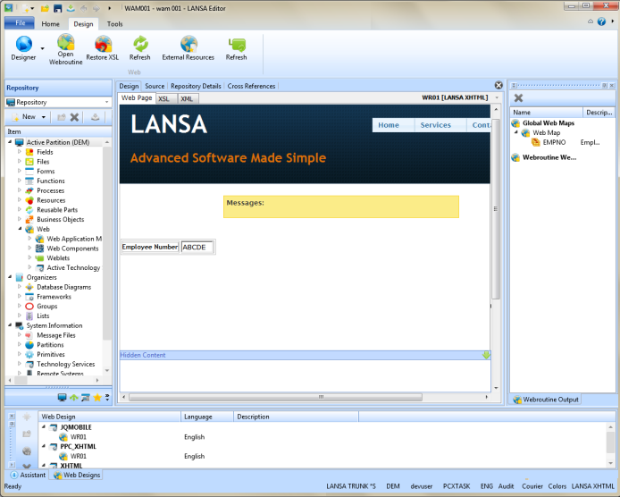Click the open folder icon in quick access toolbar
Screen dimensions: 620x497
click(x=45, y=8)
